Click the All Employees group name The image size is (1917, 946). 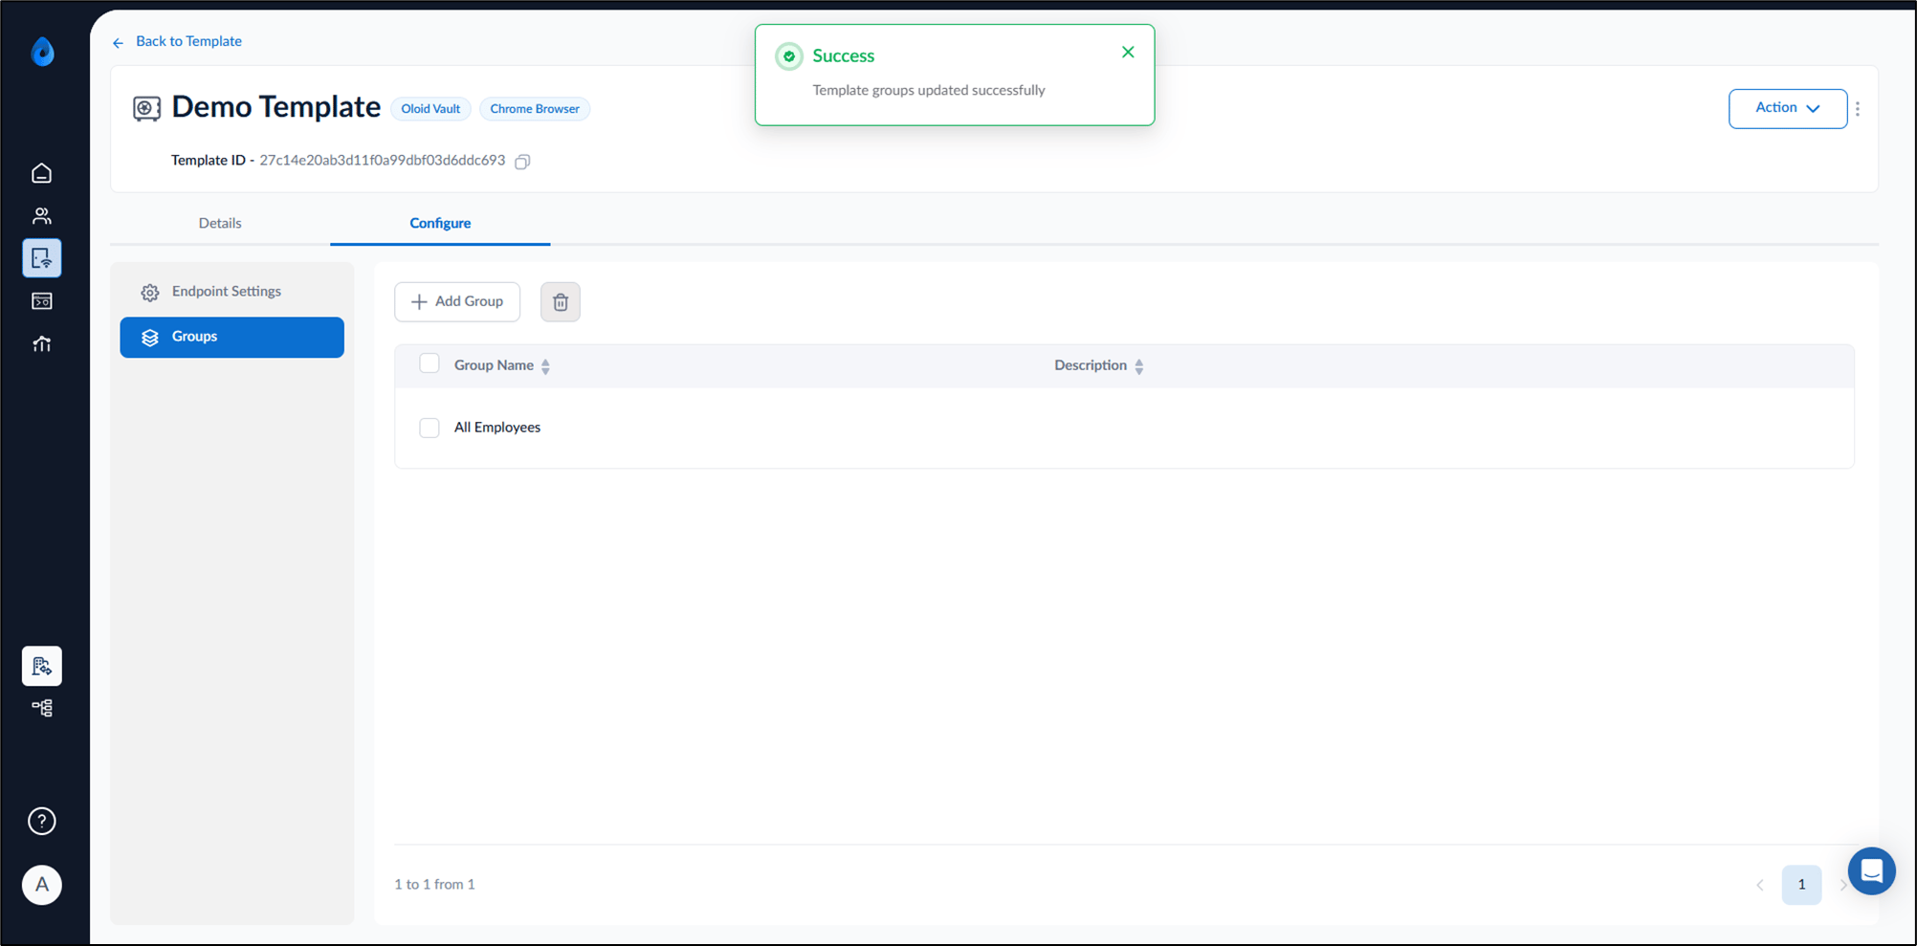pos(497,428)
